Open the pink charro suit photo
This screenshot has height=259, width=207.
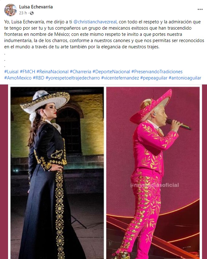[153, 173]
